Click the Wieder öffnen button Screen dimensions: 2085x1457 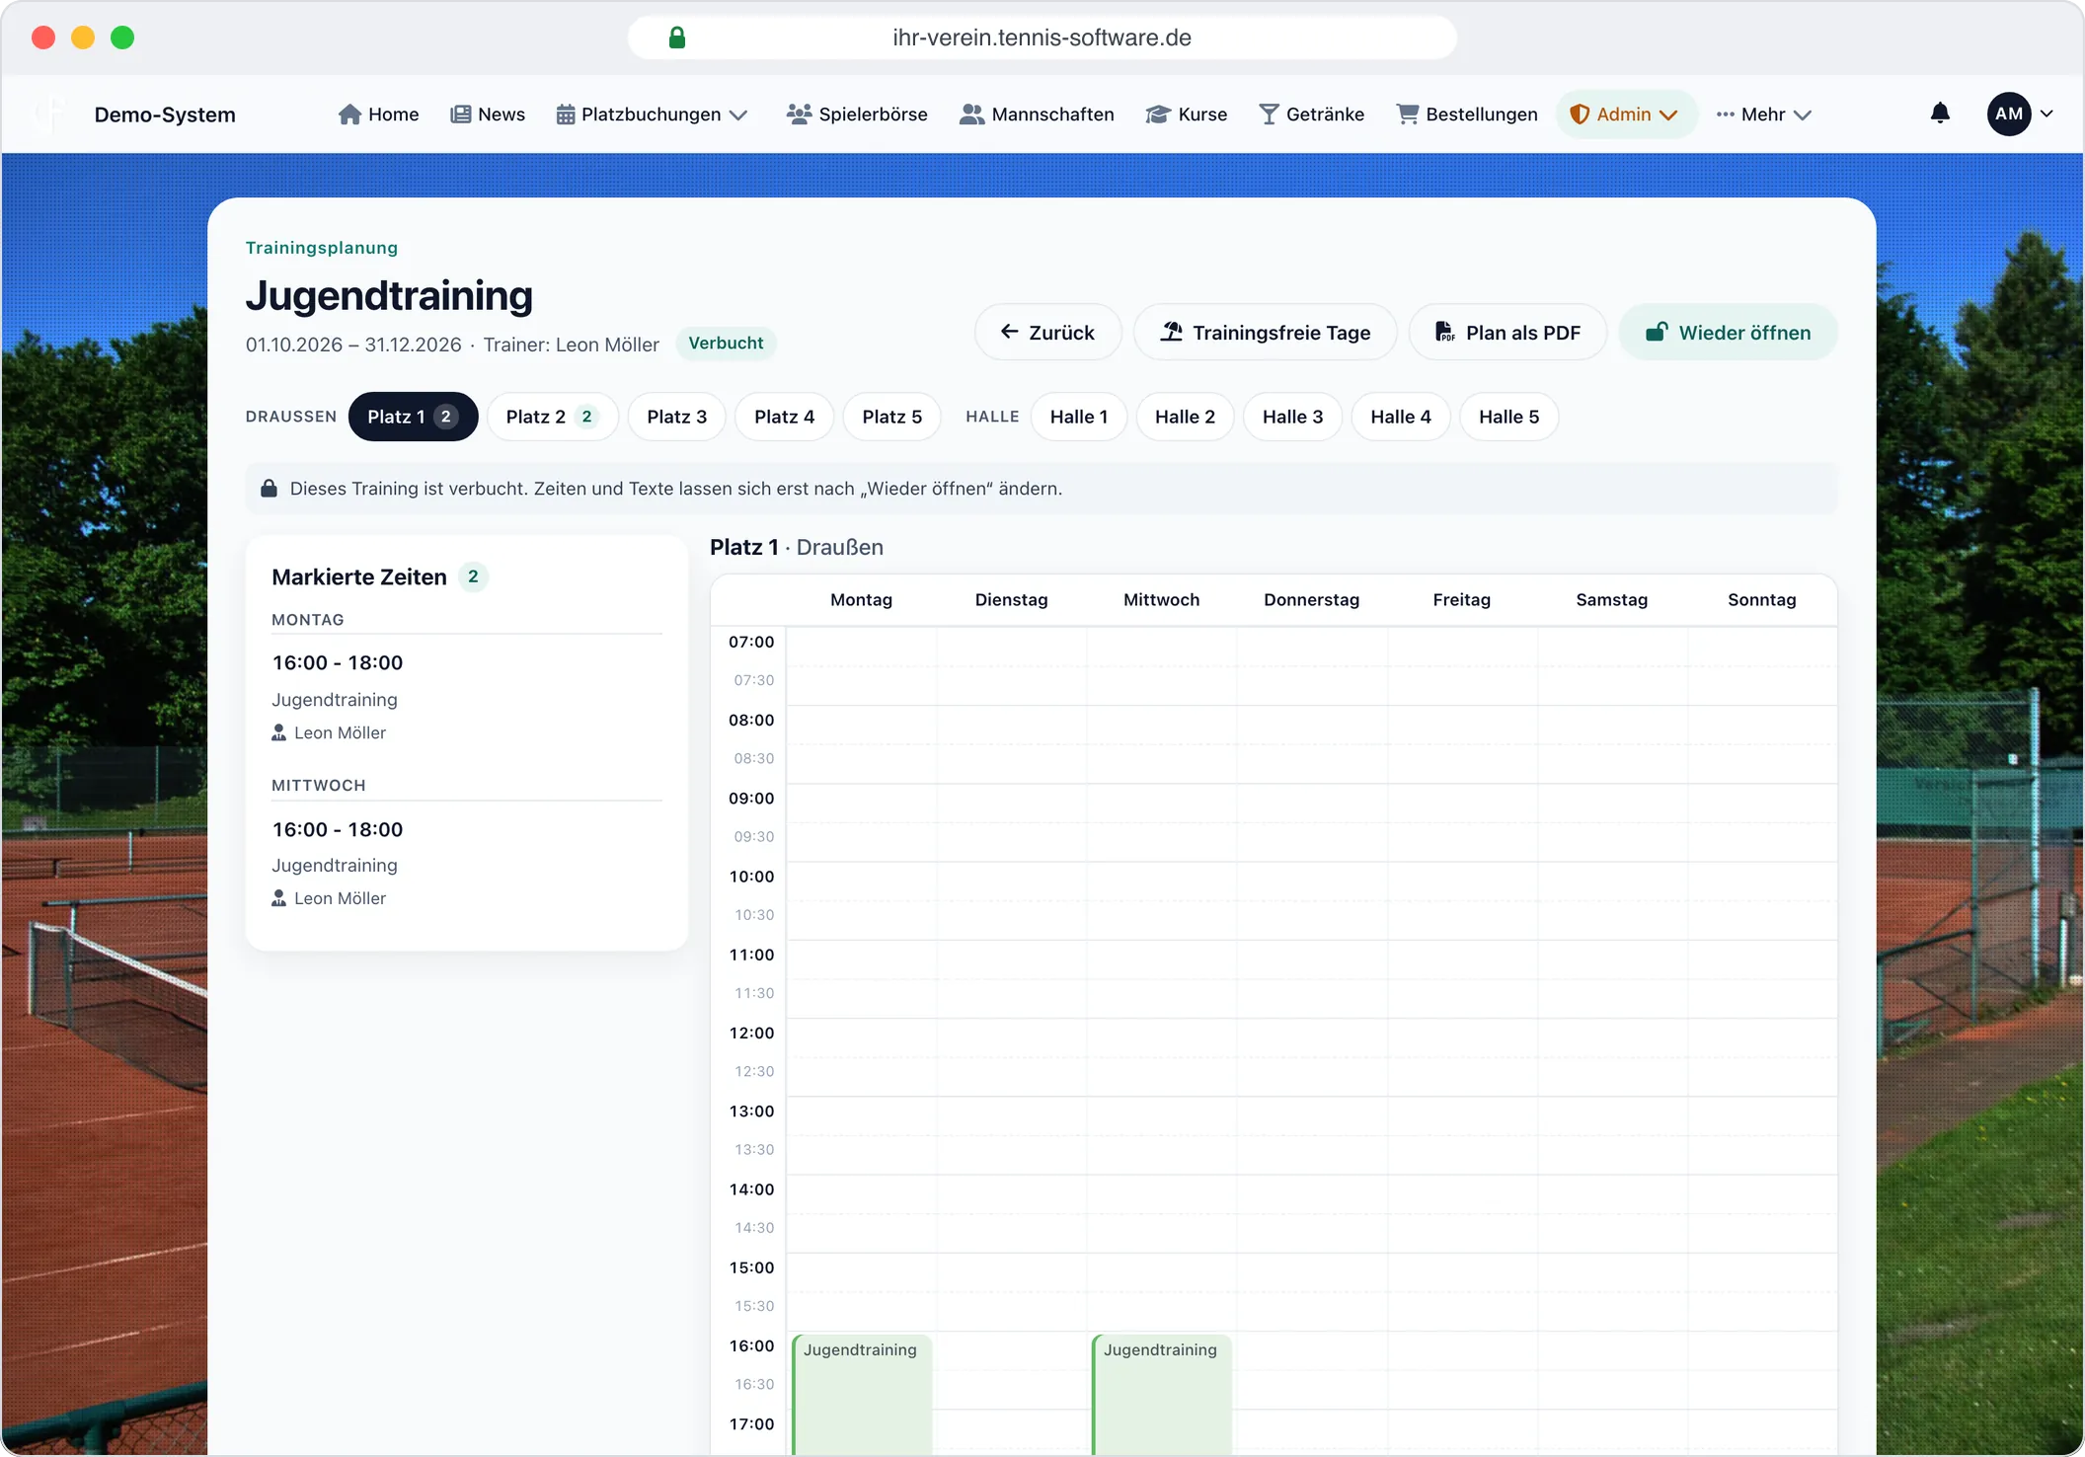(x=1729, y=332)
